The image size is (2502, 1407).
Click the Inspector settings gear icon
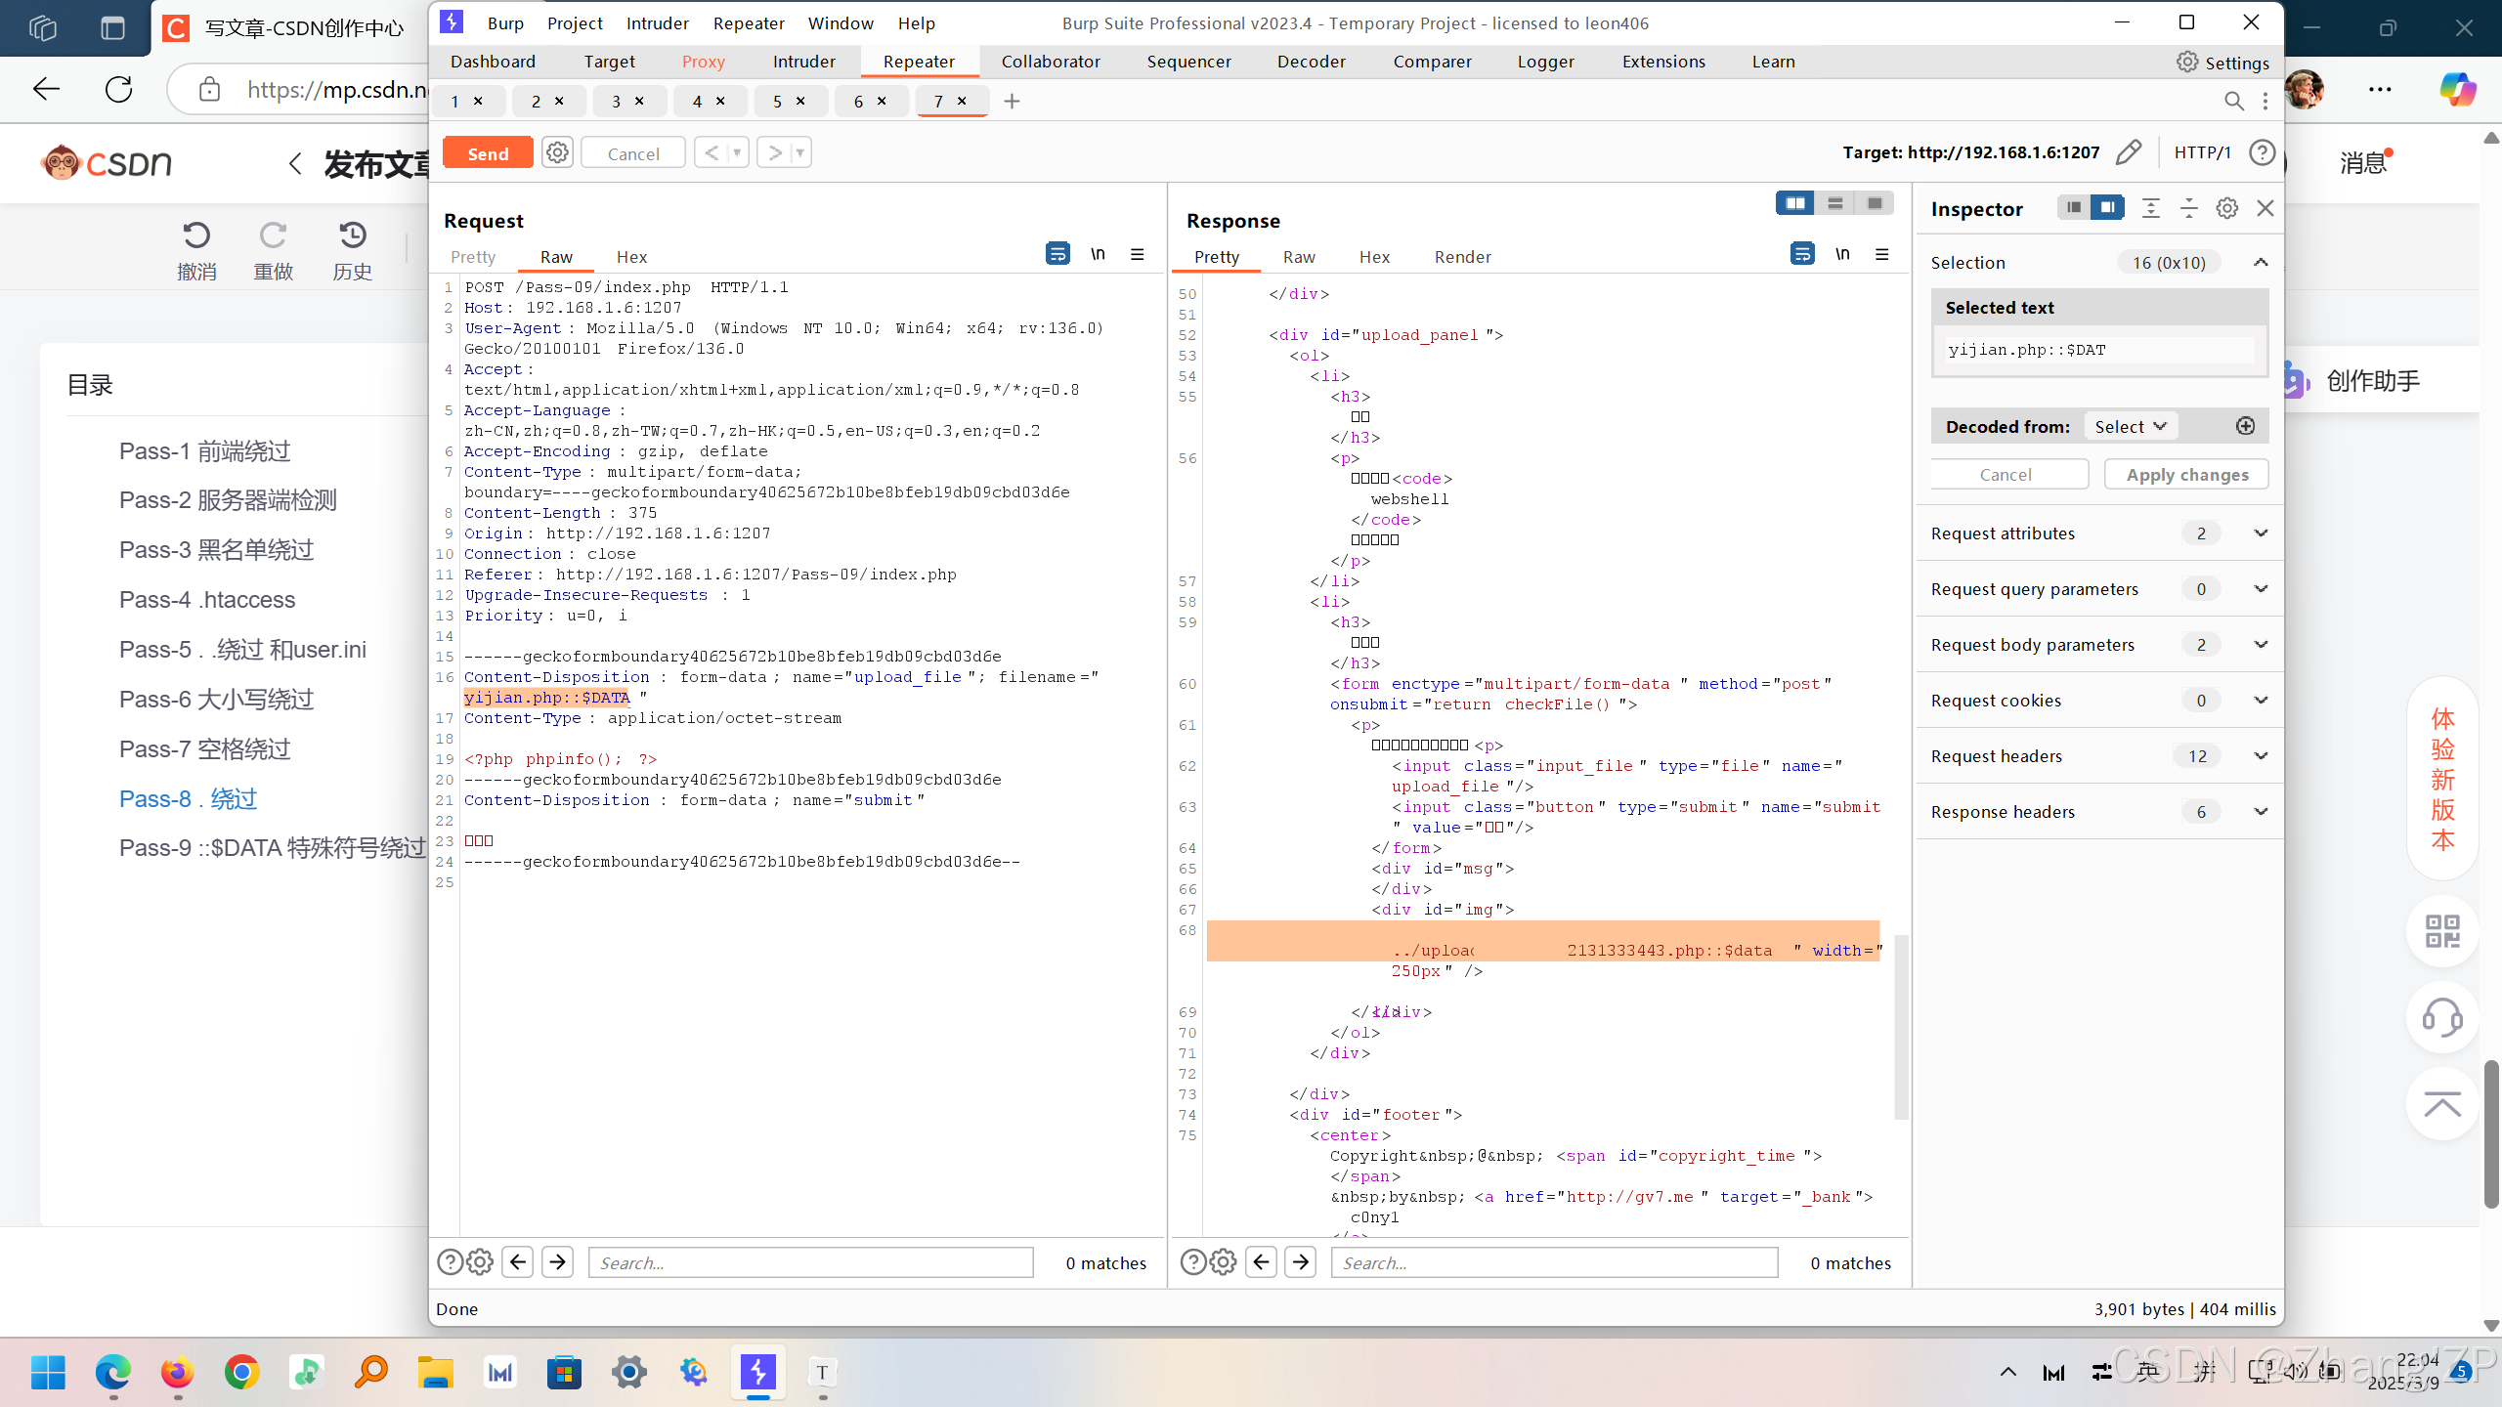2226,208
